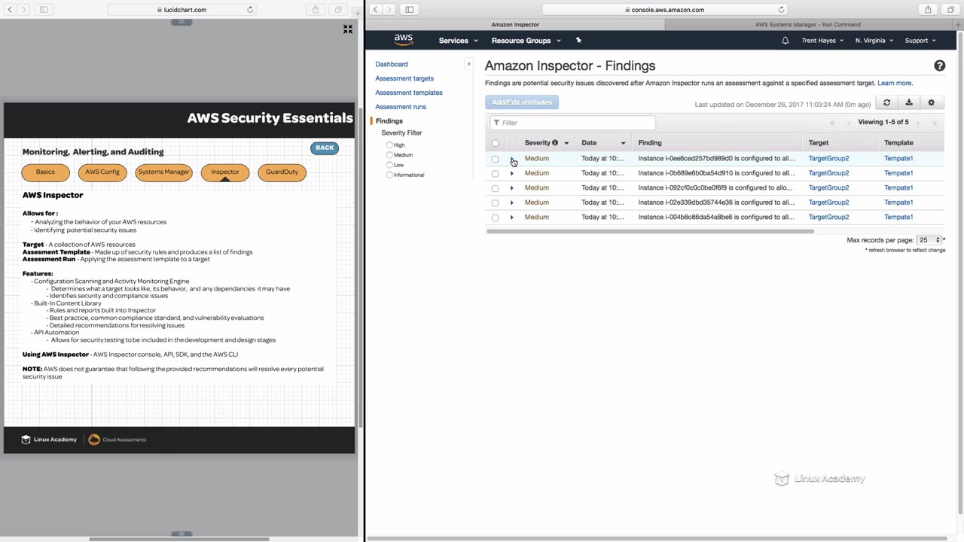
Task: Open Assessment targets in sidebar
Action: 404,78
